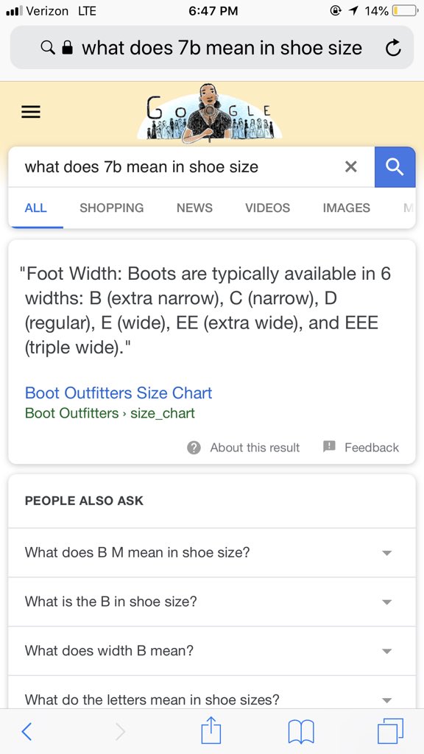
Task: Tap the 6:47 PM clock in status bar
Action: point(213,10)
